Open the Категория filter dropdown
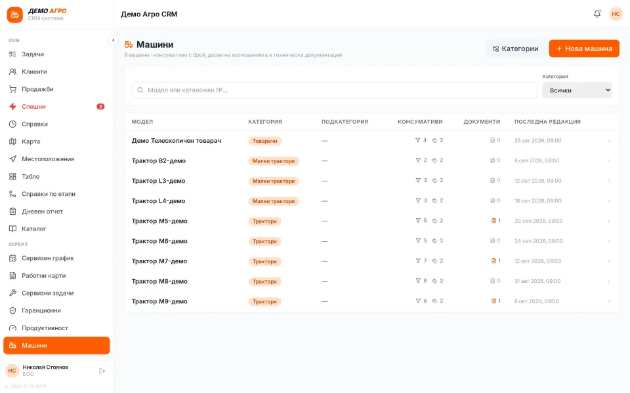 (577, 90)
